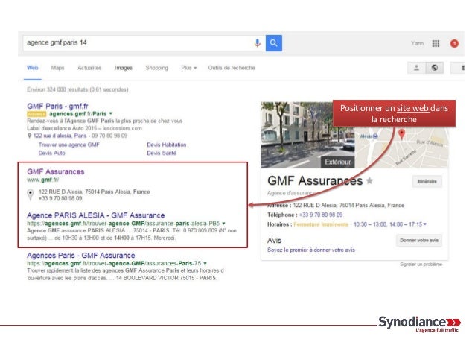Click the map pin beside 122 RUE D Alesia

click(x=31, y=194)
